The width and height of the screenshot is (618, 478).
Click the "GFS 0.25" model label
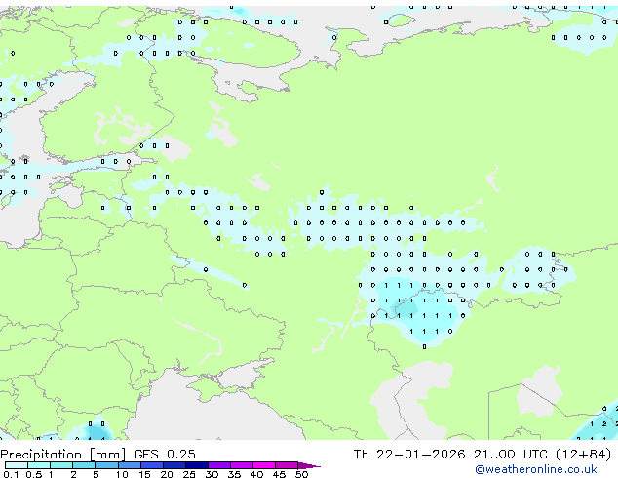165,455
